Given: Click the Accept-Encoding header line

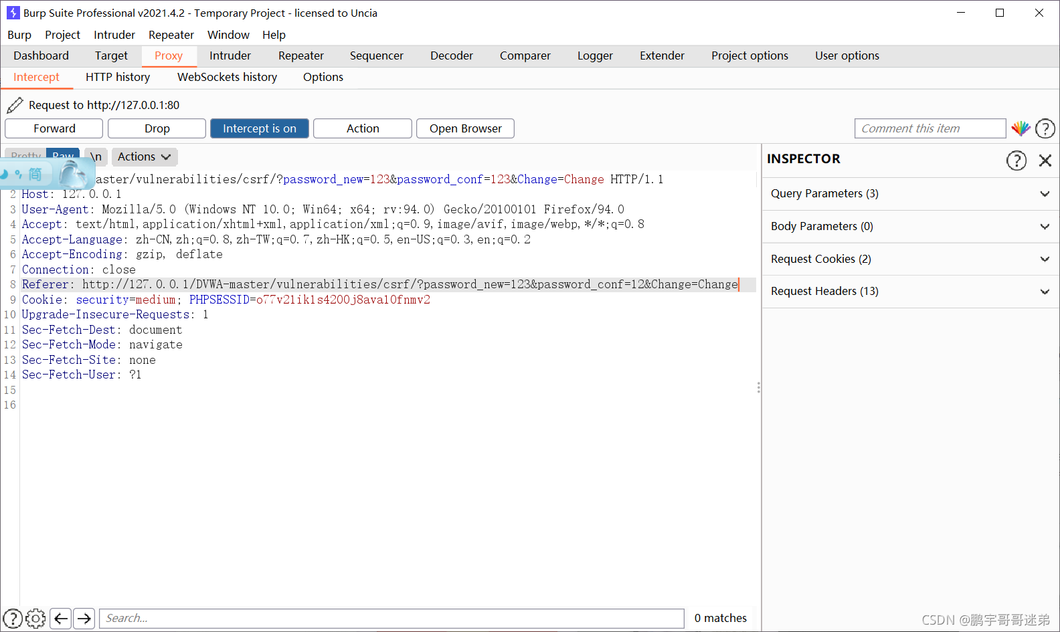Looking at the screenshot, I should point(122,255).
